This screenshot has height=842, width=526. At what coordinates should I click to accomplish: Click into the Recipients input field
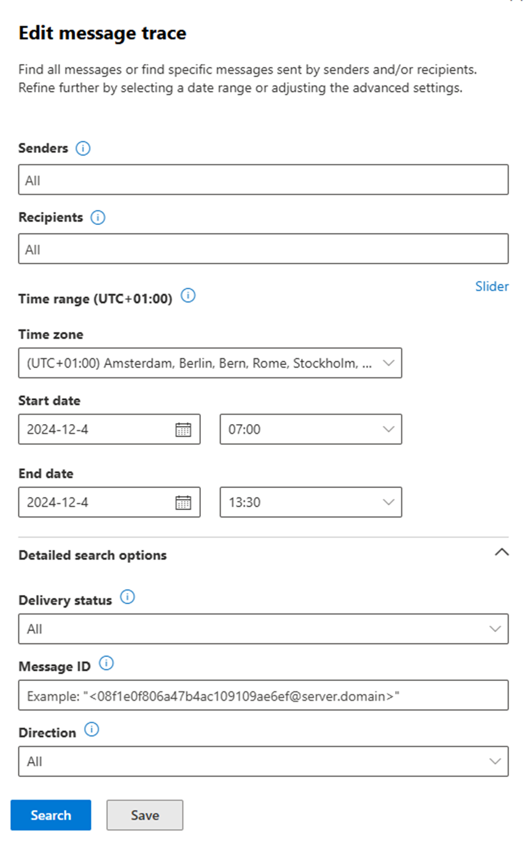tap(263, 249)
